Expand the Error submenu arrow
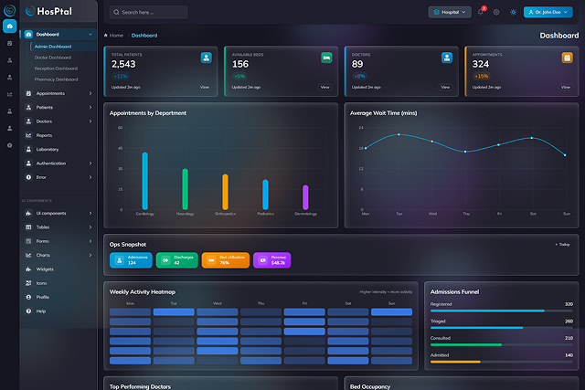Image resolution: width=585 pixels, height=390 pixels. pyautogui.click(x=90, y=177)
